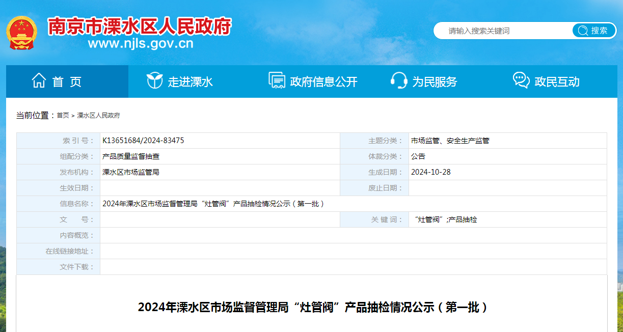
Task: Click the chat bubble icon beside 政民互动
Action: point(521,81)
